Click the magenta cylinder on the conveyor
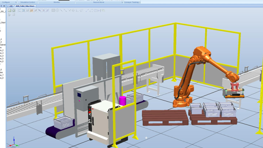This screenshot has height=148, width=263. click(x=123, y=101)
